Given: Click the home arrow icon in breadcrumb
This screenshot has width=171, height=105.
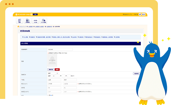Looking at the screenshot, I should [x=18, y=26].
